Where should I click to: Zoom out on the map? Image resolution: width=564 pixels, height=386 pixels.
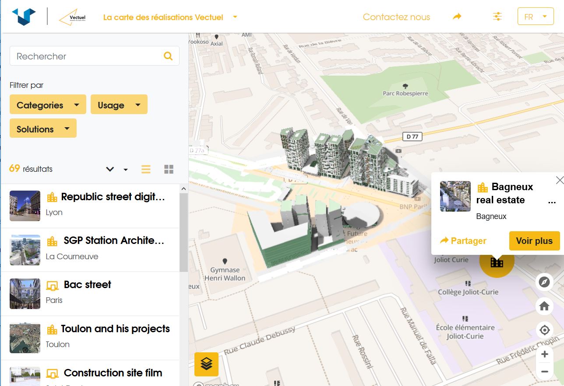(x=544, y=372)
